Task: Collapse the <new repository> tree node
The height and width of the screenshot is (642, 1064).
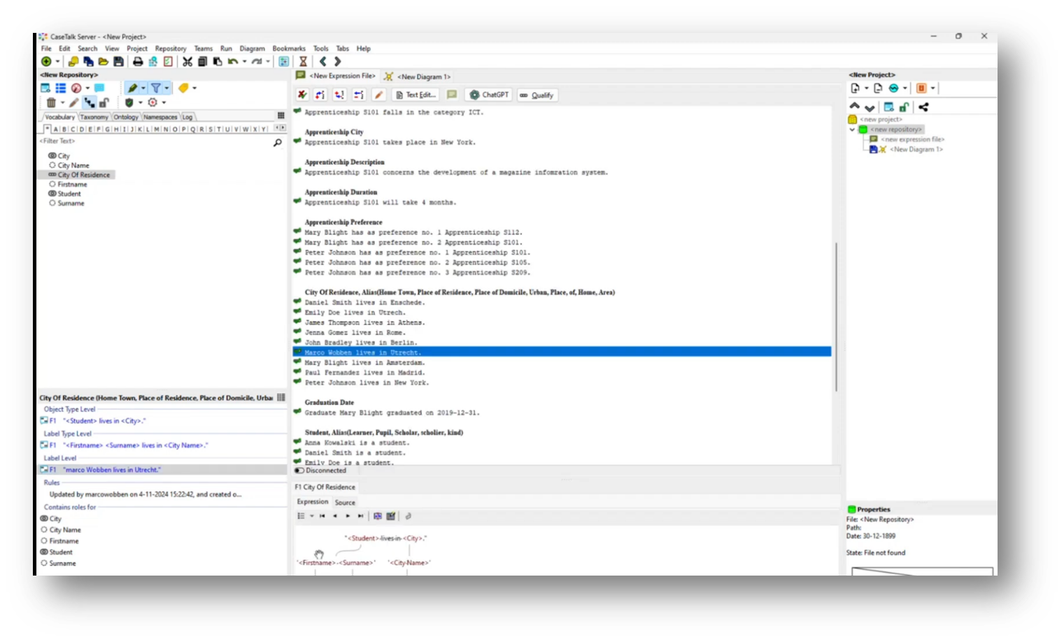Action: pyautogui.click(x=852, y=129)
